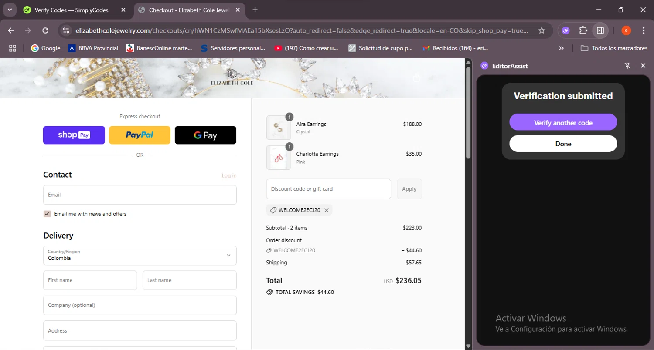Open the Google bookmark

click(x=46, y=48)
